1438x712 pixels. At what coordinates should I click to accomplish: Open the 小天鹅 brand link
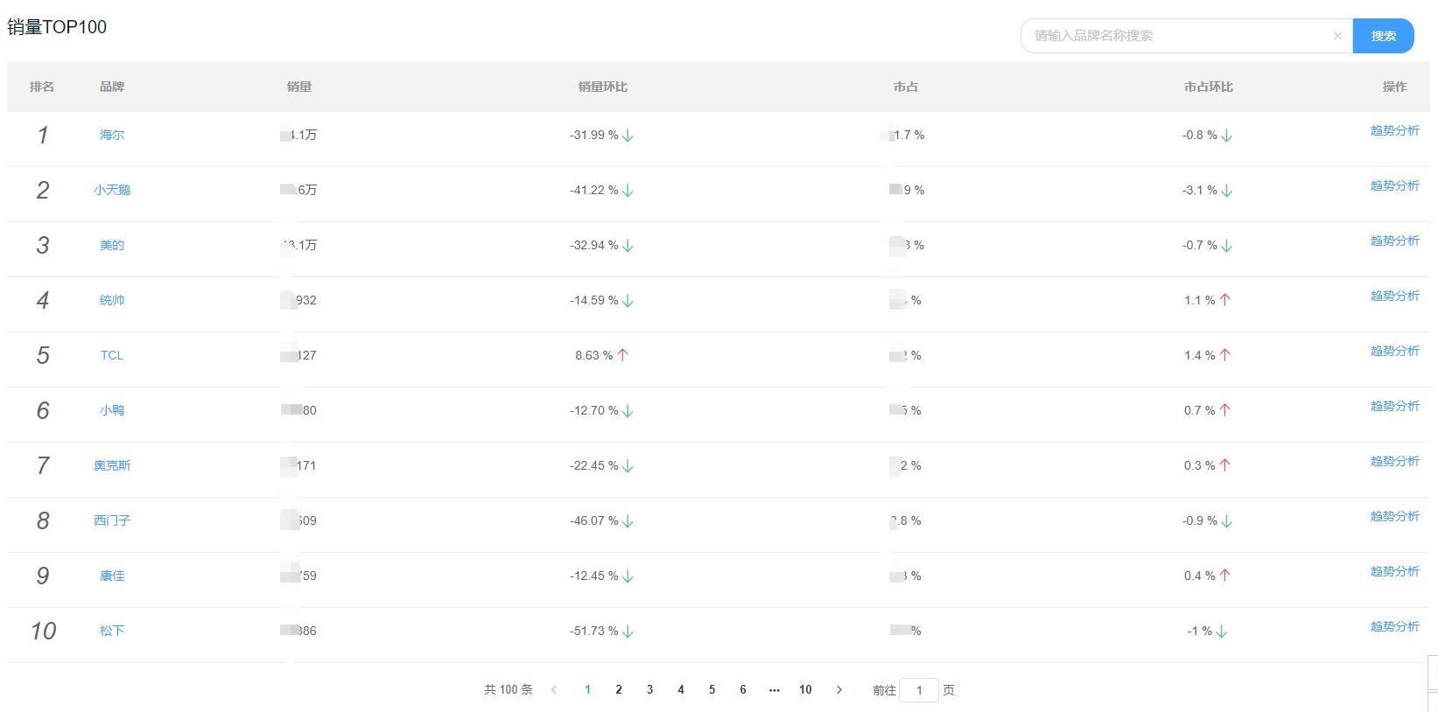click(112, 190)
